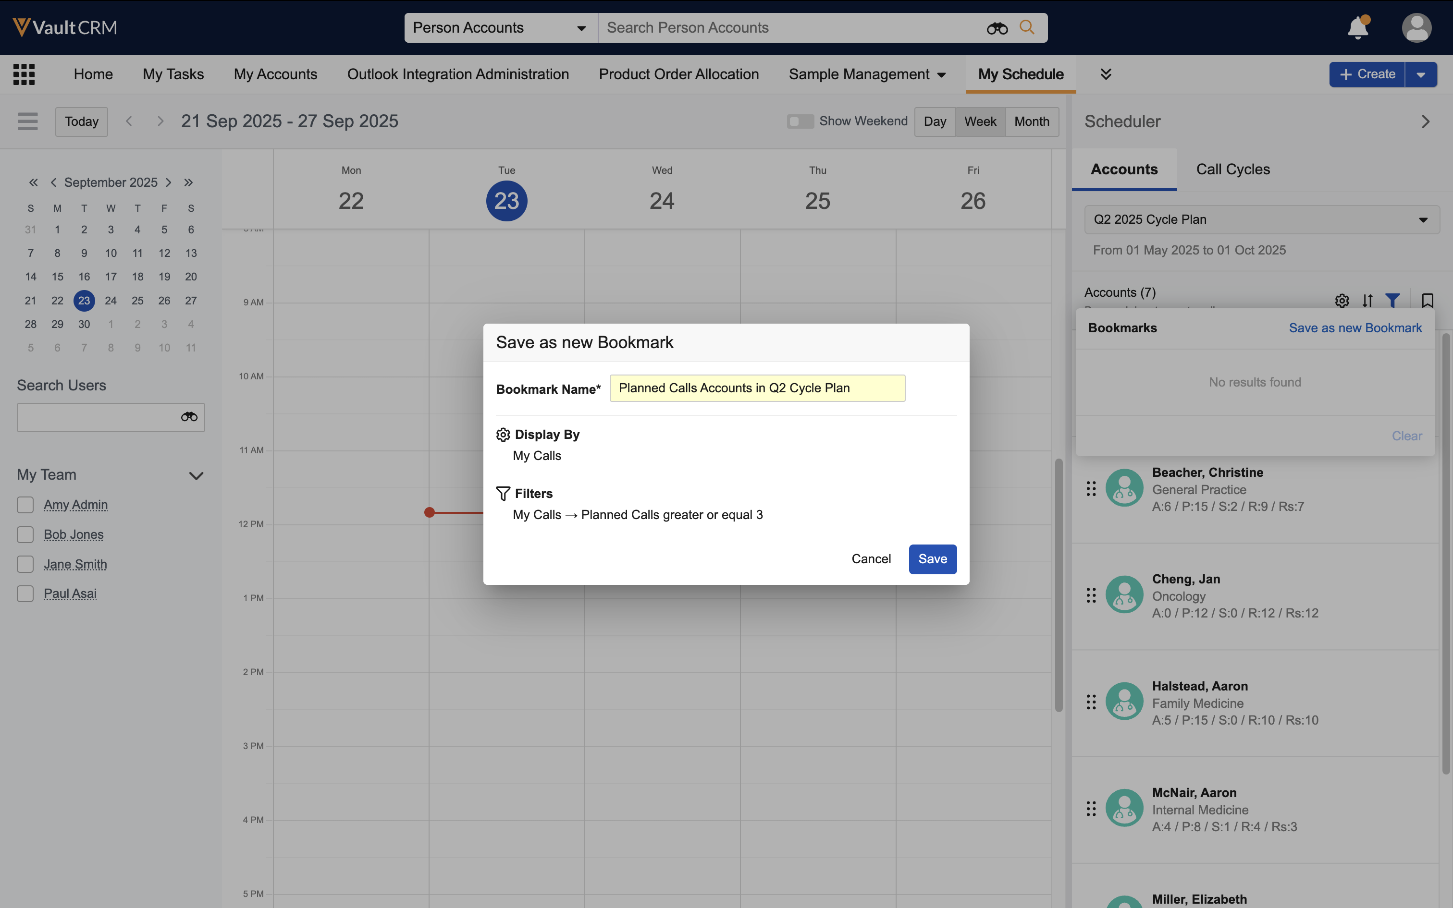This screenshot has width=1453, height=908.
Task: Open accounts display settings gear icon
Action: 1342,300
